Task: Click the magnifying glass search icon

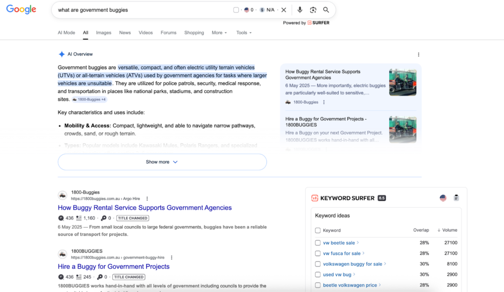Action: [x=326, y=10]
